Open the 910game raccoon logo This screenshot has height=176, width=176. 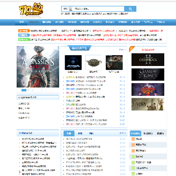click(31, 10)
